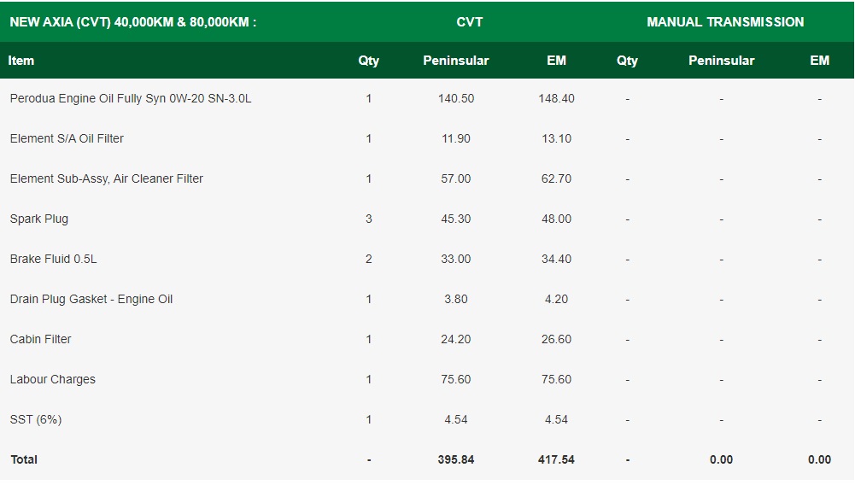
Task: Select the 26.60 Cabin Filter EM price
Action: click(x=556, y=339)
